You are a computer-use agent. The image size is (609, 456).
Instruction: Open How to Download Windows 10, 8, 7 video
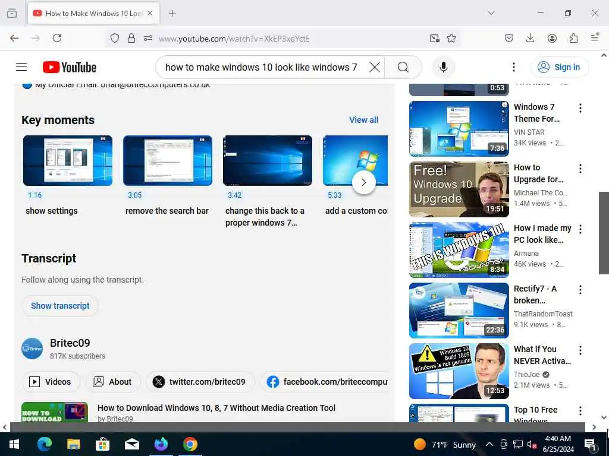pyautogui.click(x=216, y=408)
